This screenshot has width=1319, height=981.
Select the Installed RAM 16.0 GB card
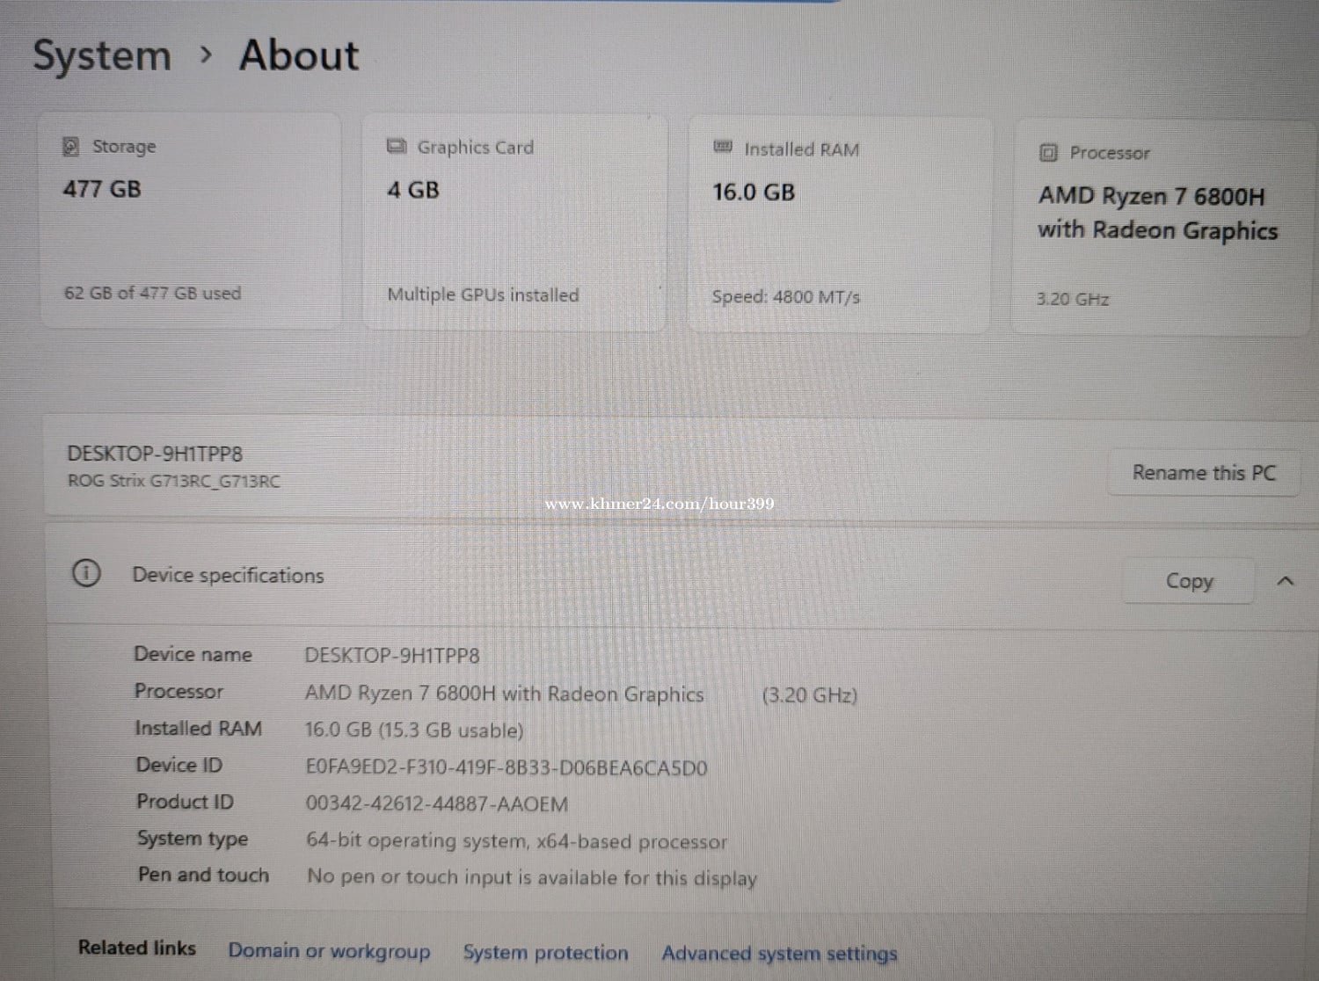(x=838, y=225)
